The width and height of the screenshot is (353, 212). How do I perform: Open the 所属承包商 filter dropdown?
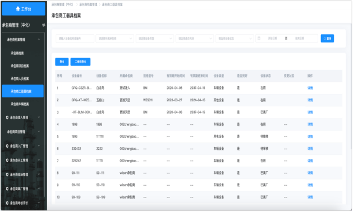pos(115,39)
